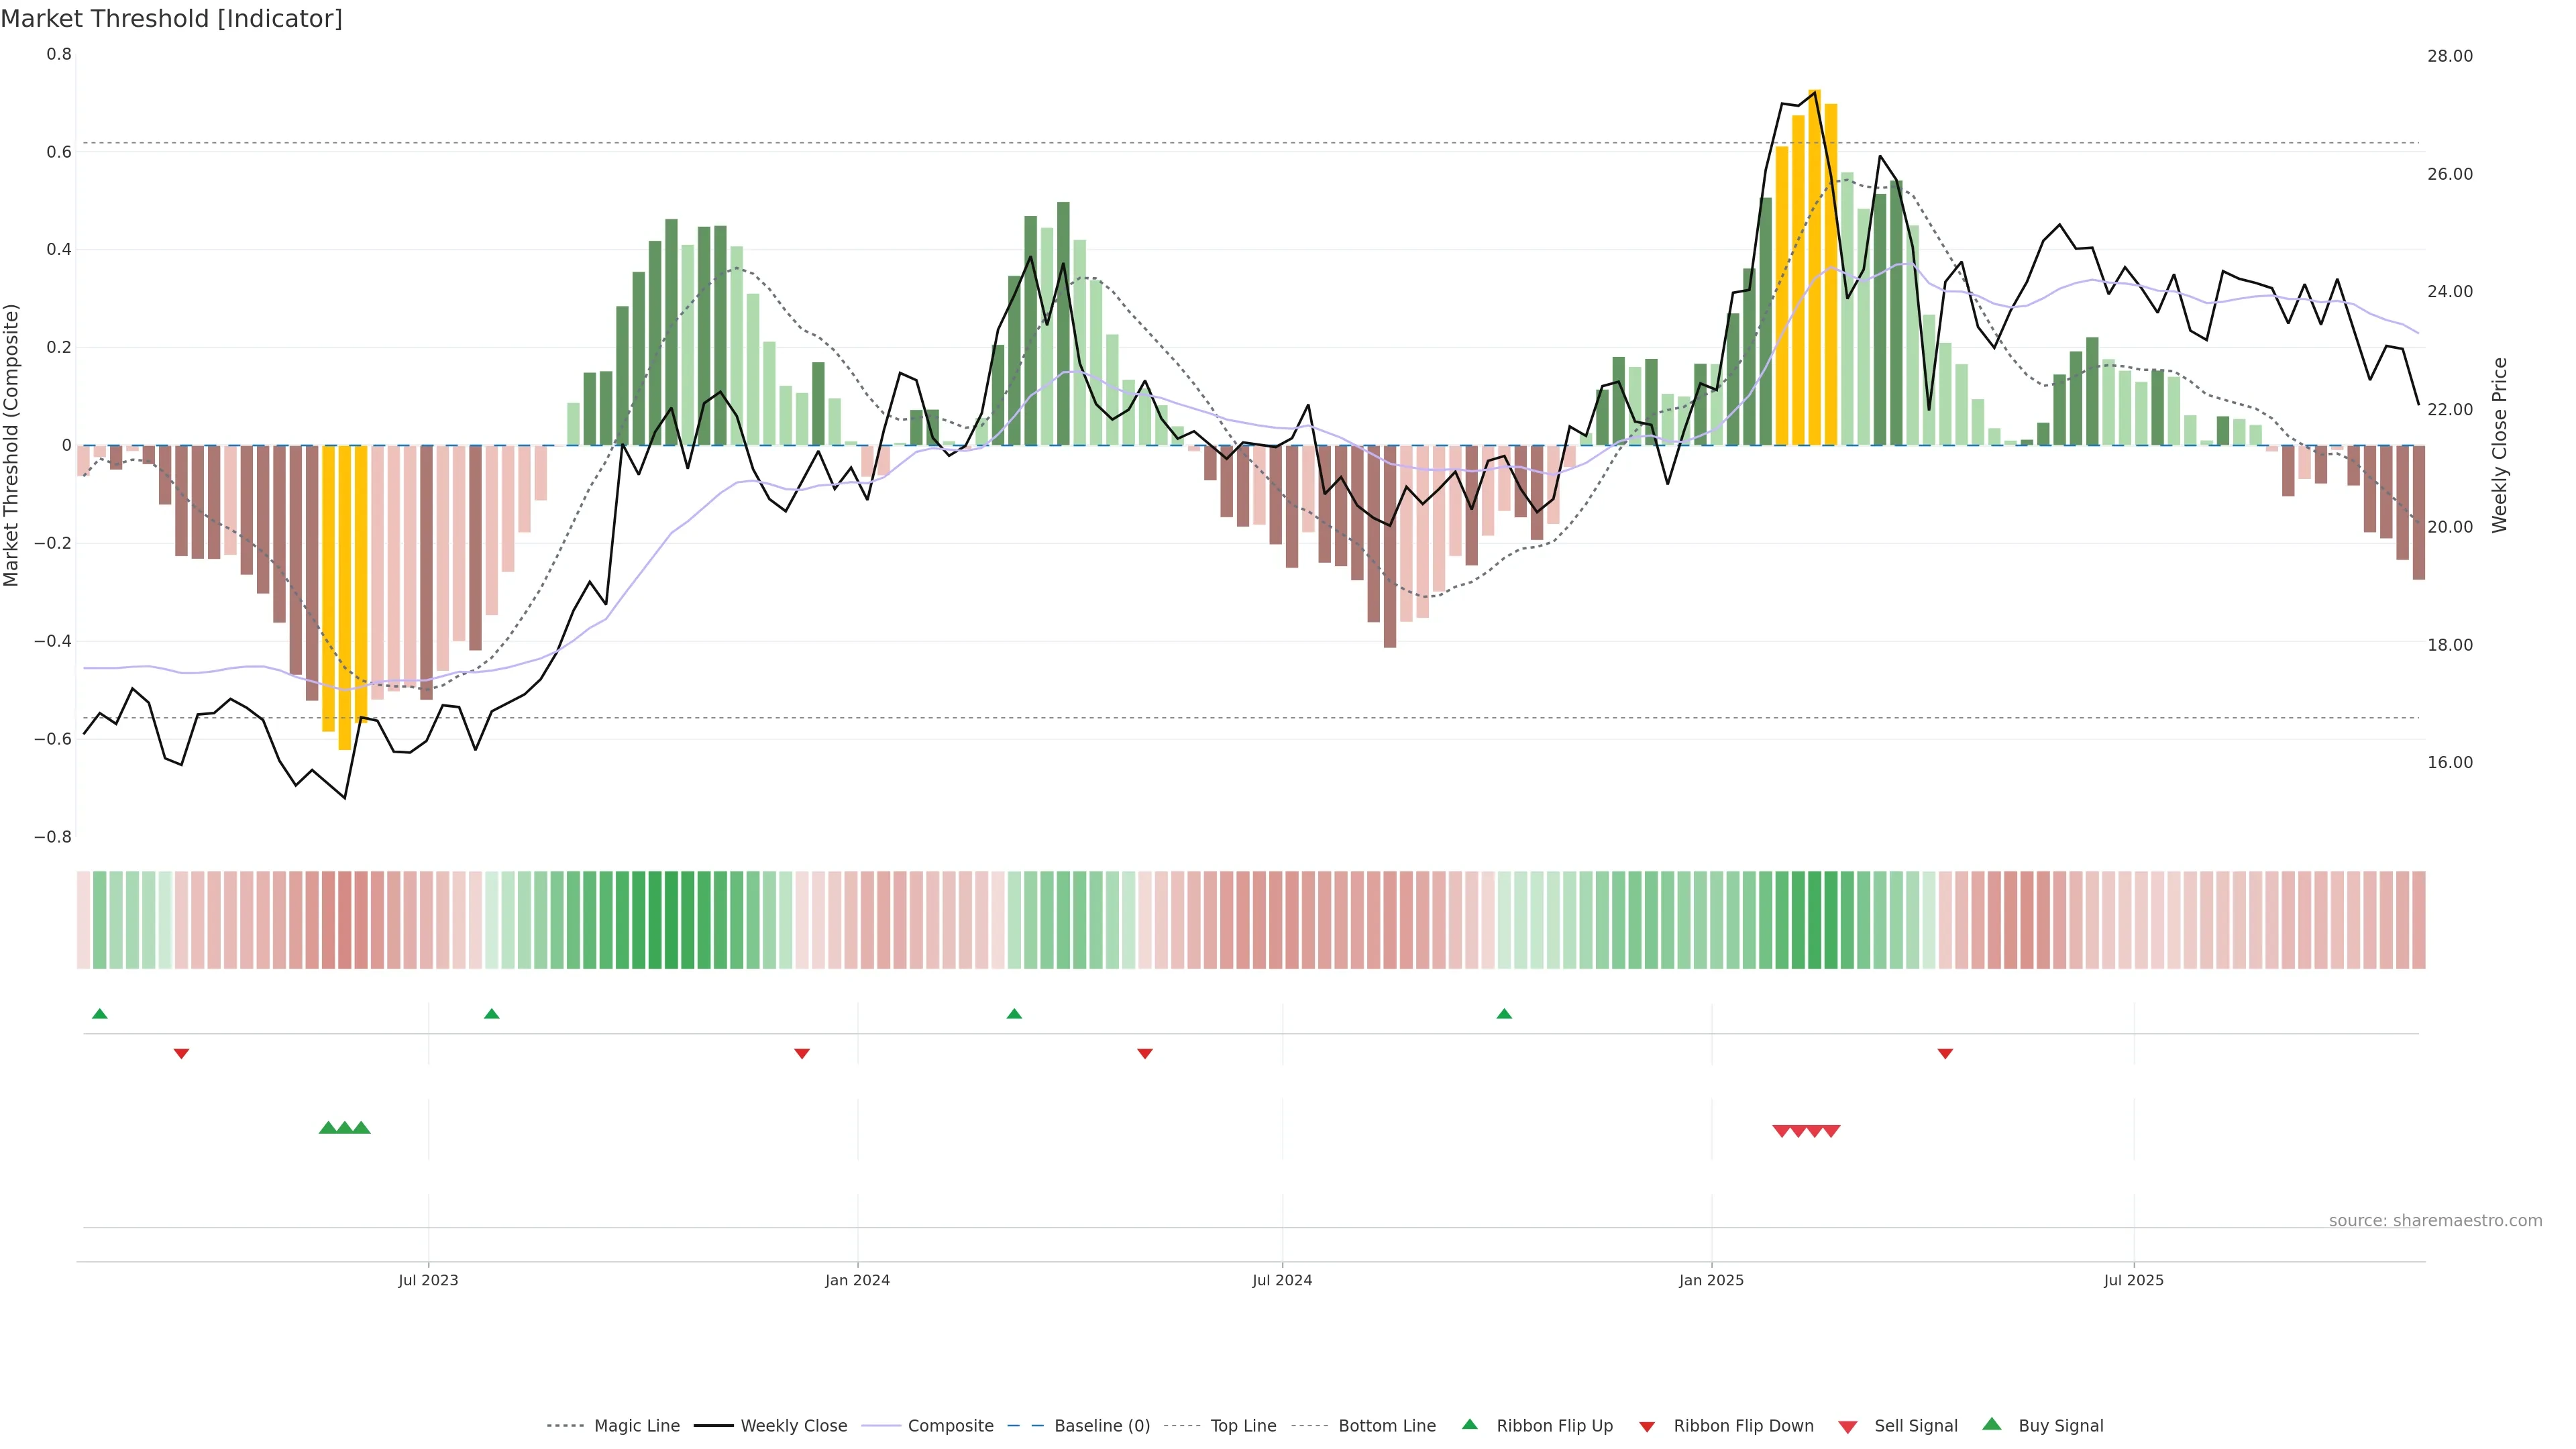Click the Market Threshold [Indicator] title
Image resolution: width=2576 pixels, height=1449 pixels.
[171, 19]
